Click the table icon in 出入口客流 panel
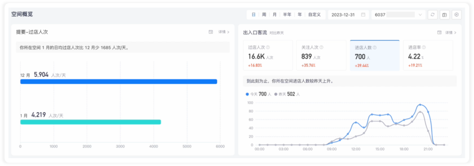This screenshot has width=474, height=166. coord(439,32)
